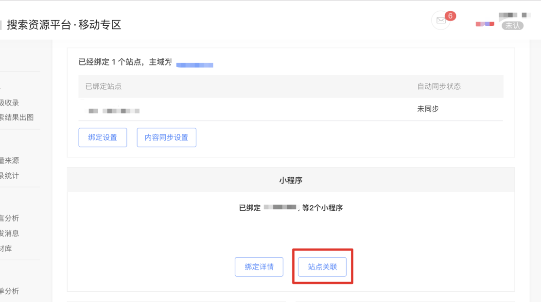Open the sidebar item ending in 录统计
Viewport: 541px width, 302px height.
(10, 175)
